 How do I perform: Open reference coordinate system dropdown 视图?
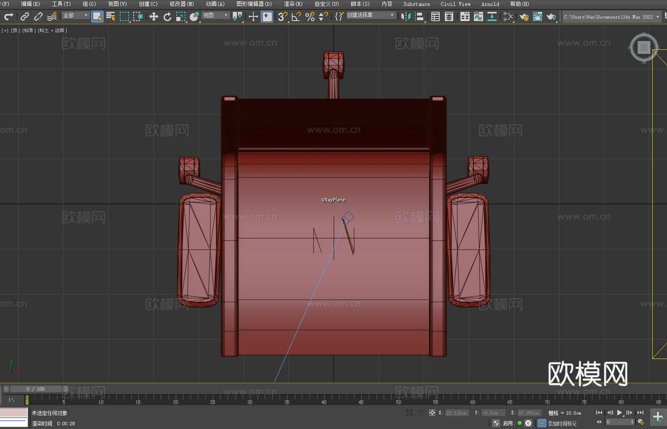coord(215,15)
